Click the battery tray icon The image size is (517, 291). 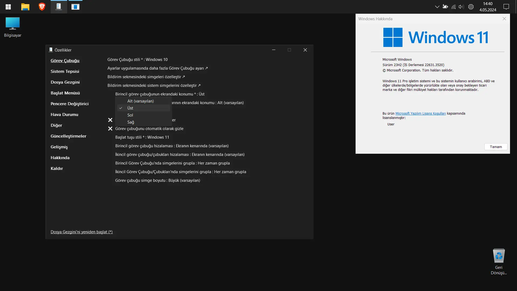point(445,7)
